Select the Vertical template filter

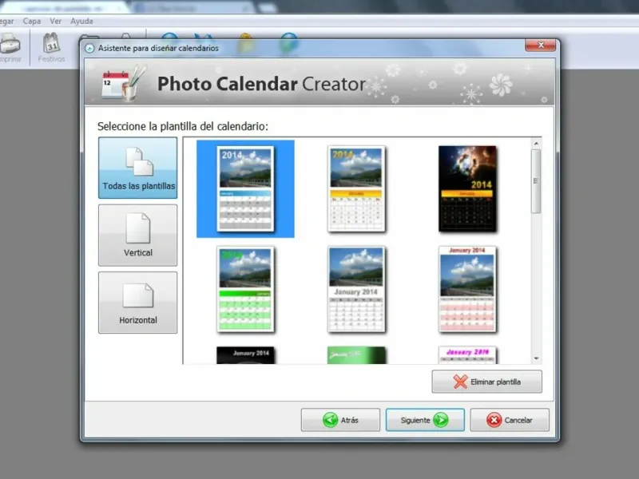pos(137,235)
